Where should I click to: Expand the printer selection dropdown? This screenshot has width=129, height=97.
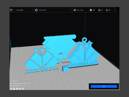click(x=24, y=10)
